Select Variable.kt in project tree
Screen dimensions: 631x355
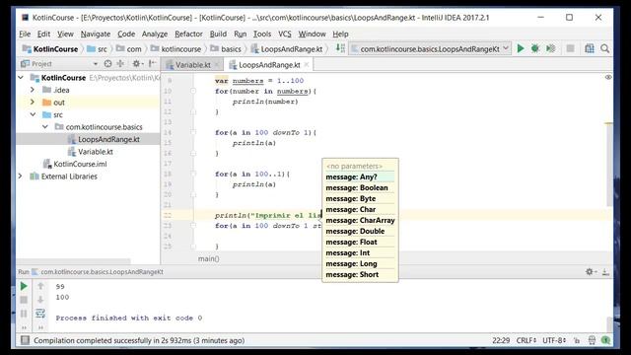pyautogui.click(x=96, y=152)
